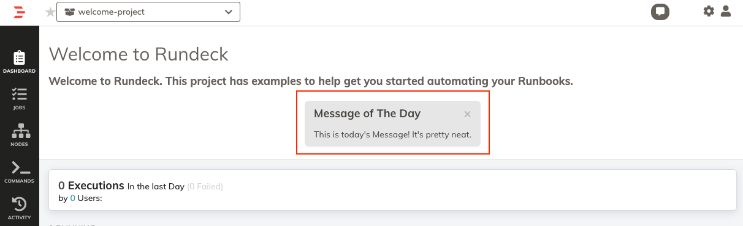
Task: Open the news speech-bubble icon
Action: pos(660,11)
